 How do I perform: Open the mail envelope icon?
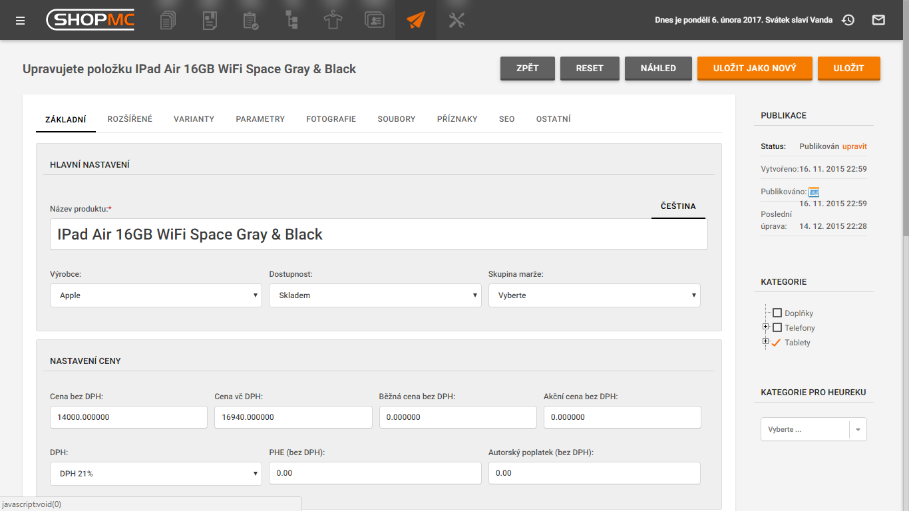pyautogui.click(x=878, y=20)
